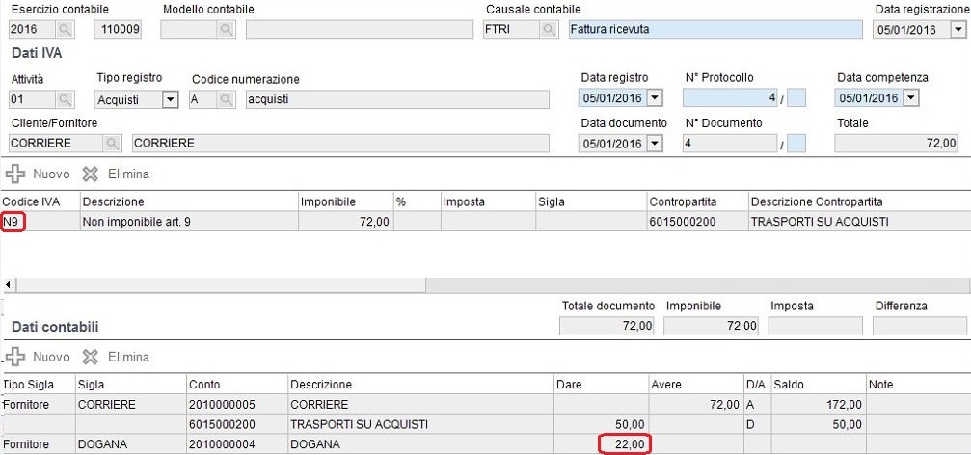Click the N° Protocollo input field
The height and width of the screenshot is (455, 971).
pyautogui.click(x=729, y=98)
